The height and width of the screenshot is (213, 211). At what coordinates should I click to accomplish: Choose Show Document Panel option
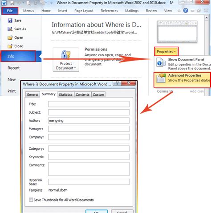point(183,64)
